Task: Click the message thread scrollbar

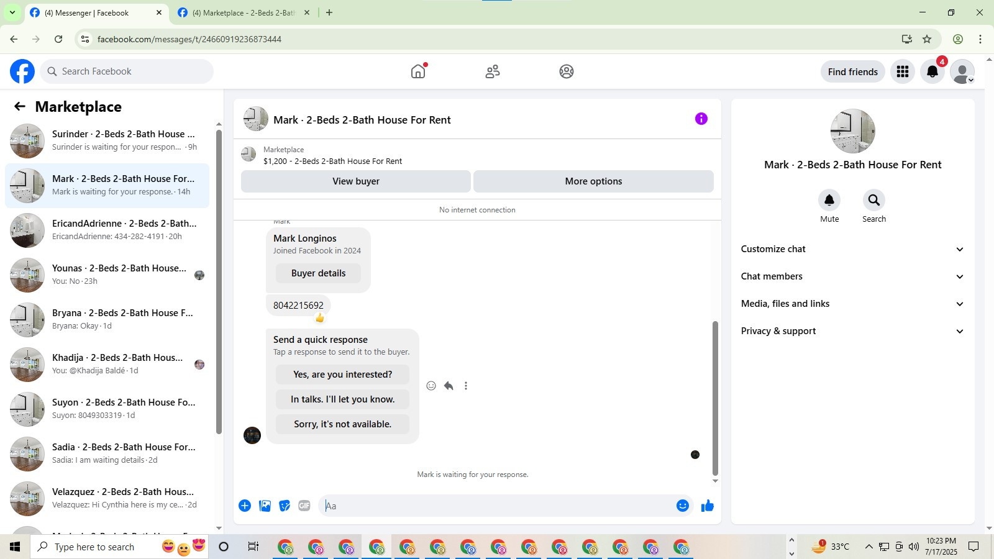Action: (x=715, y=398)
